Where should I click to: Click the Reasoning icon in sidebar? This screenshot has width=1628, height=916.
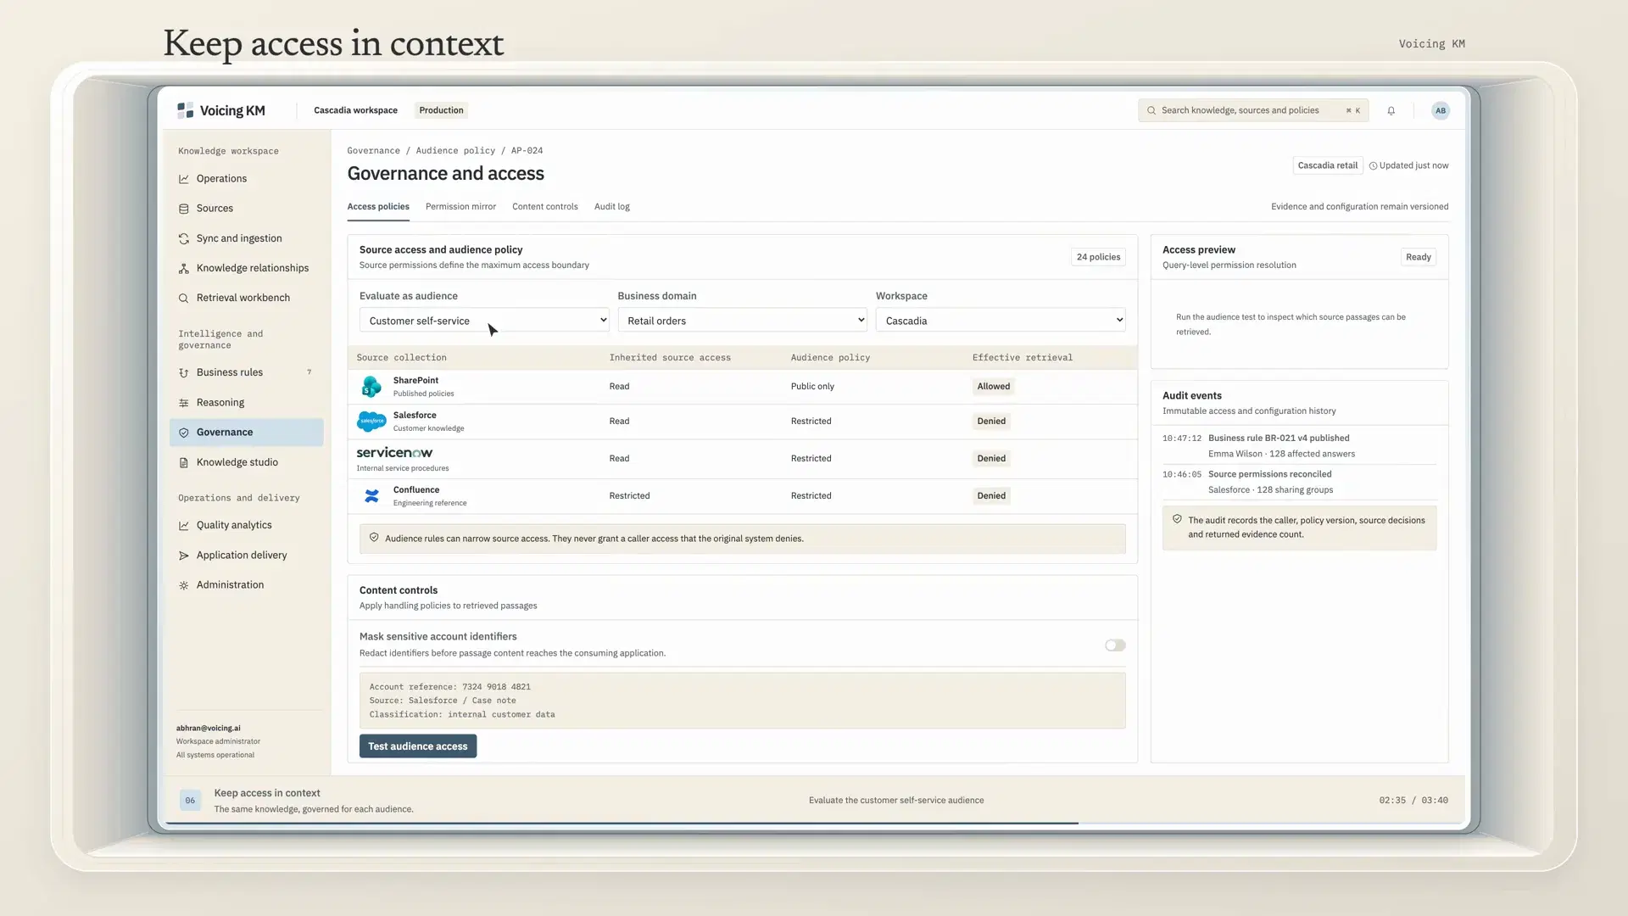pos(184,403)
